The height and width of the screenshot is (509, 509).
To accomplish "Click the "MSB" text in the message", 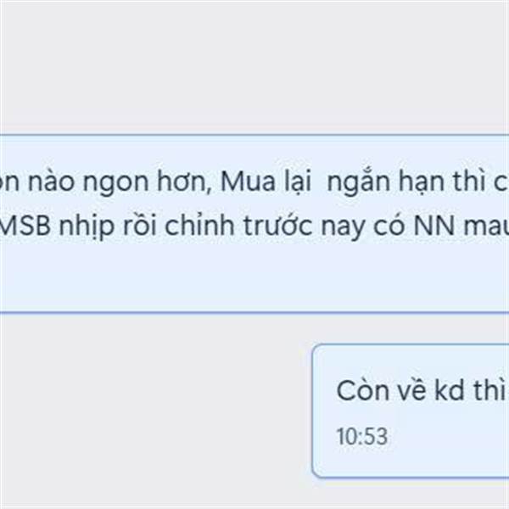I will pos(25,226).
